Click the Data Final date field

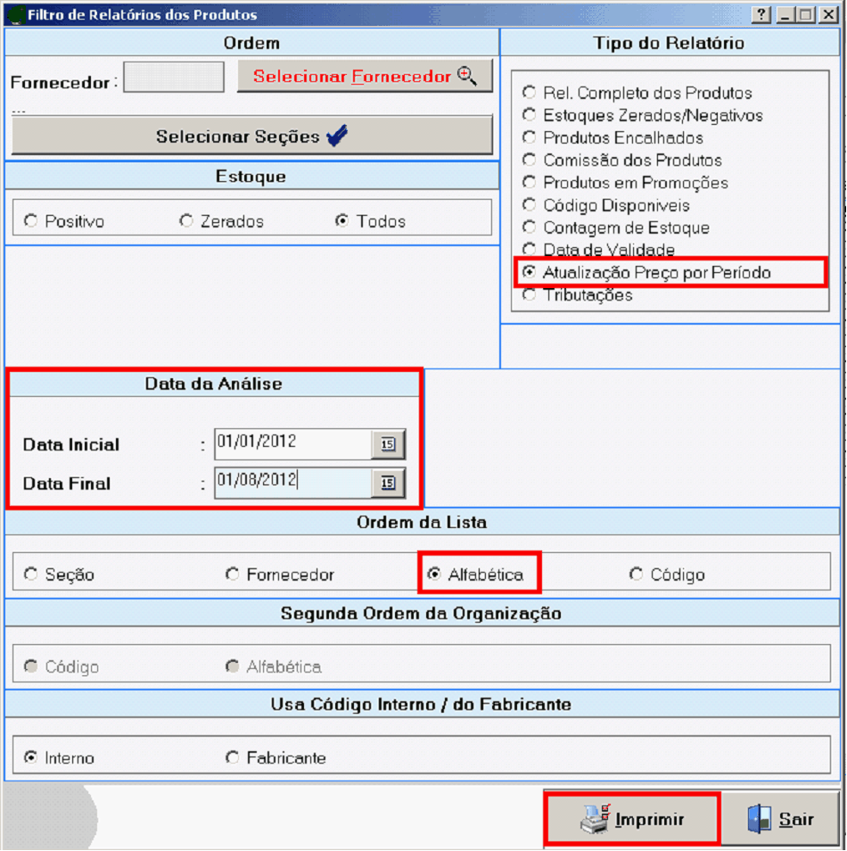(x=292, y=482)
